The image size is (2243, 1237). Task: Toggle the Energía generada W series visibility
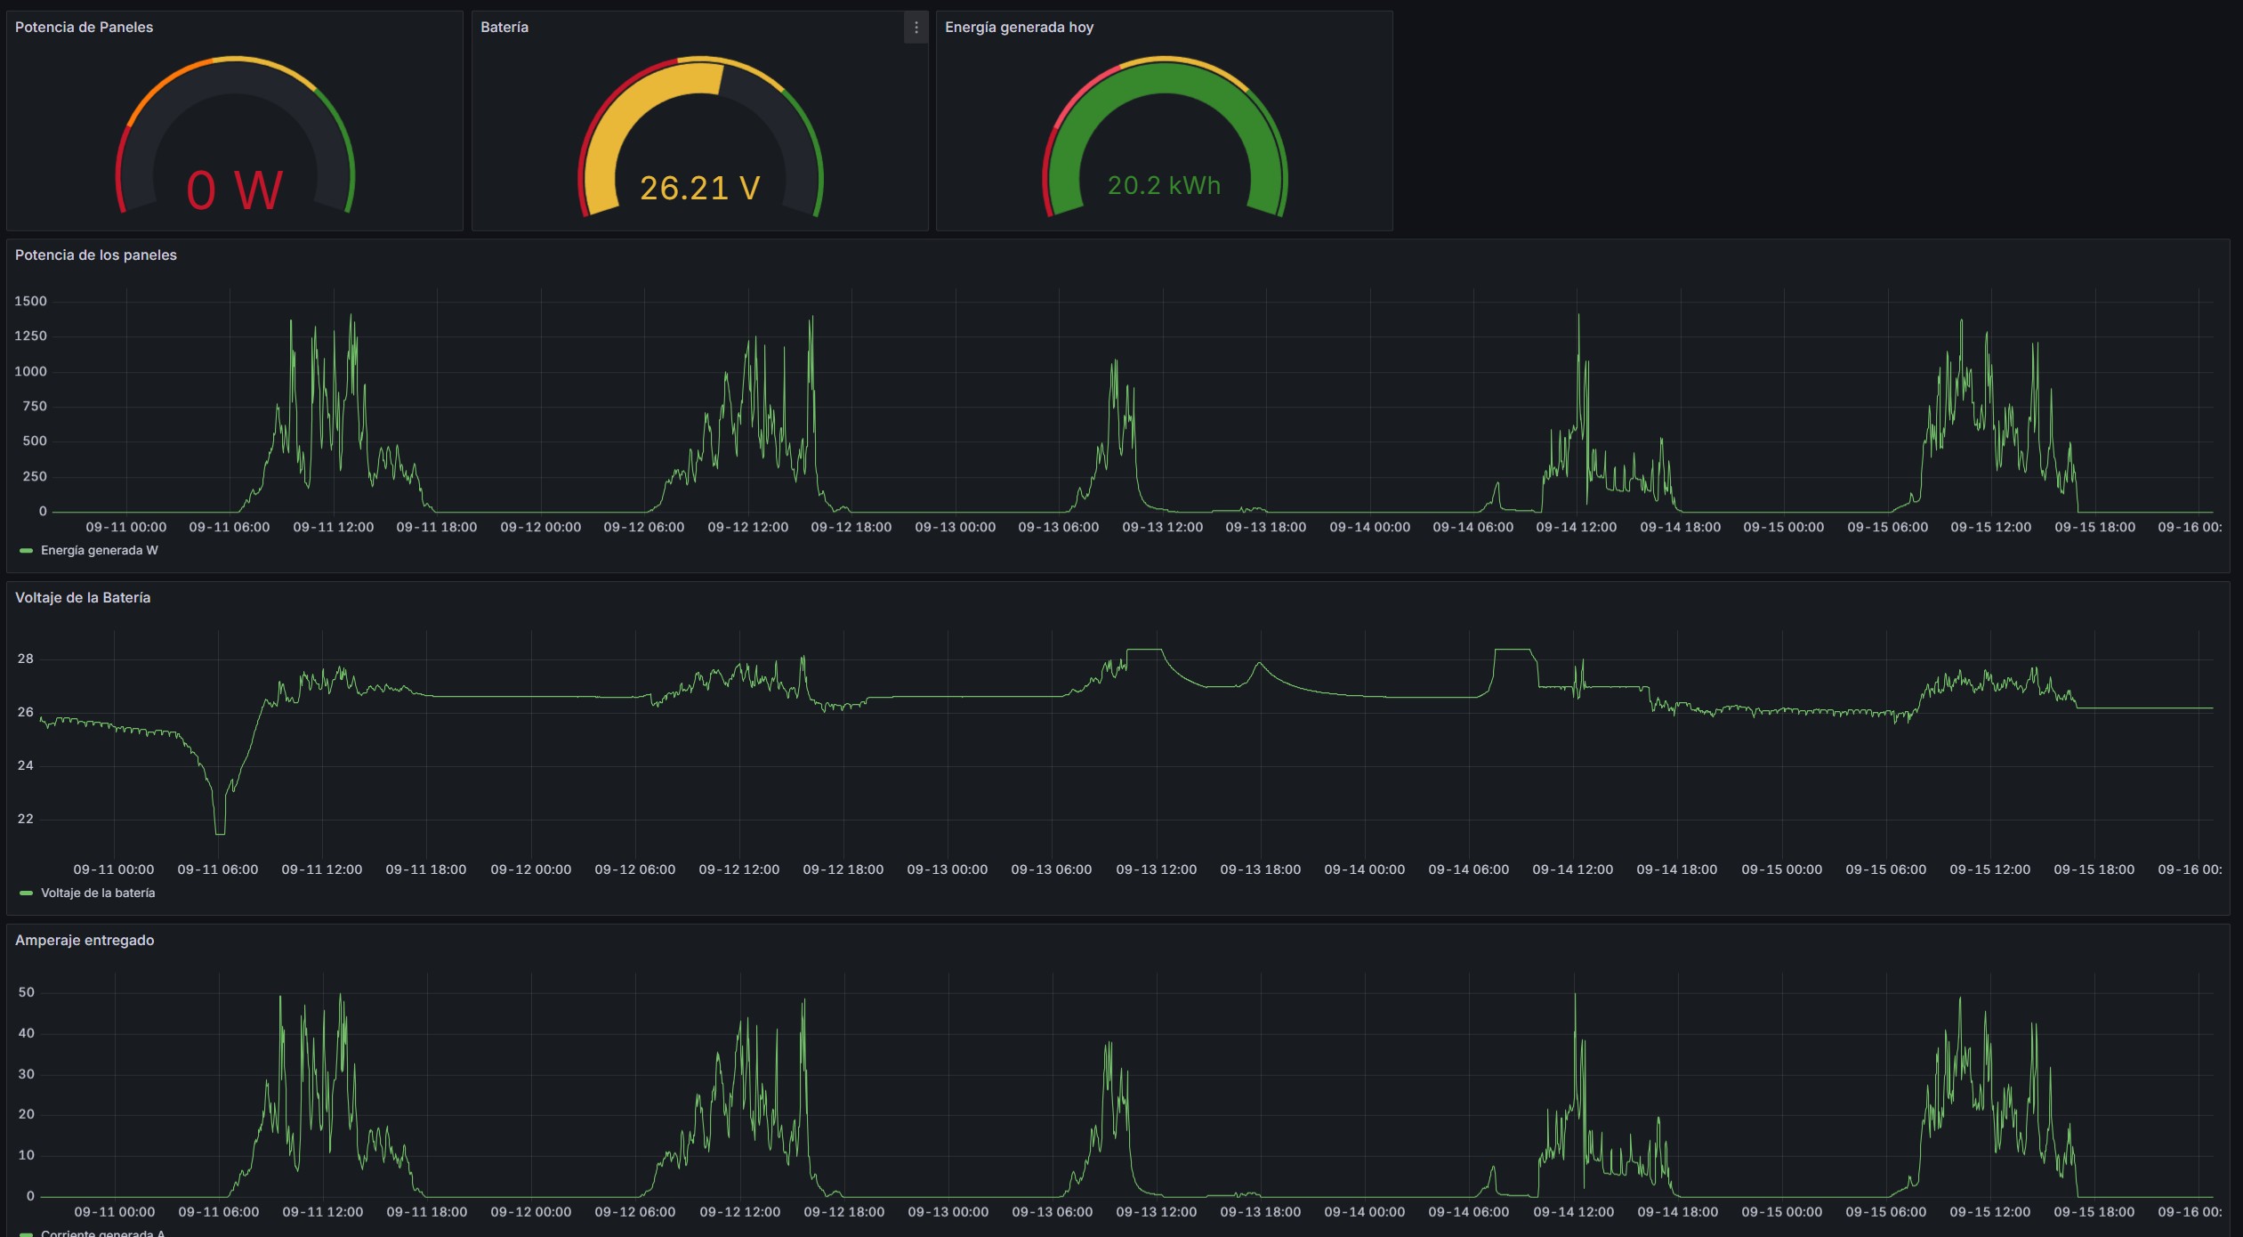click(x=100, y=550)
